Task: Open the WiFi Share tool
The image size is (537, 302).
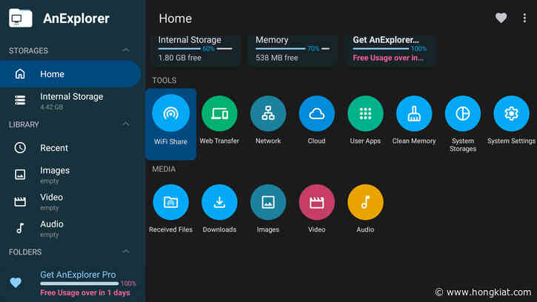Action: [x=170, y=124]
